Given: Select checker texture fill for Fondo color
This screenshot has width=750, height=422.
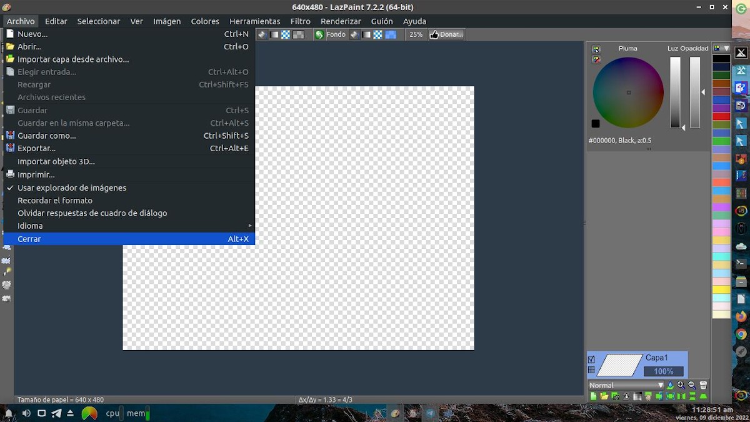Looking at the screenshot, I should (377, 34).
